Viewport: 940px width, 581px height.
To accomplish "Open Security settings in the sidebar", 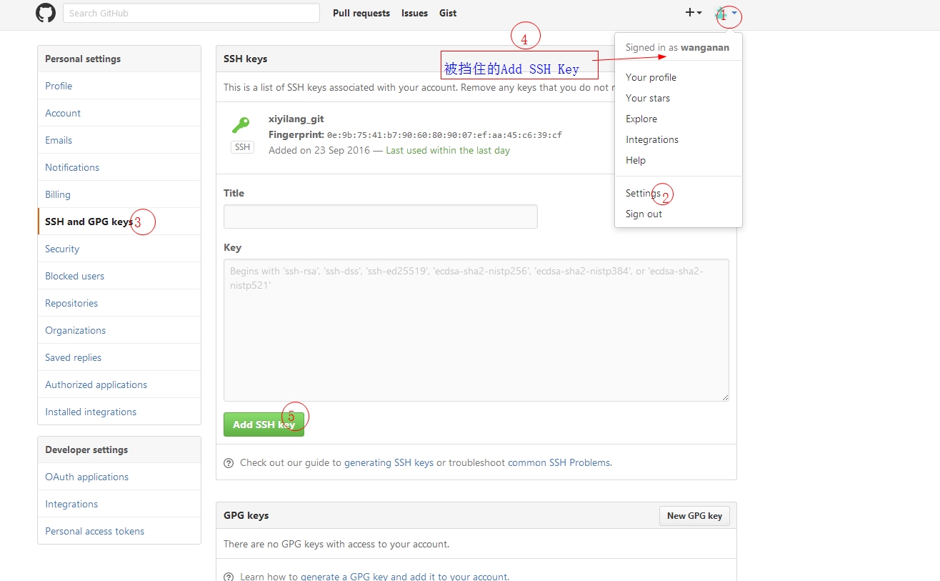I will (x=119, y=249).
